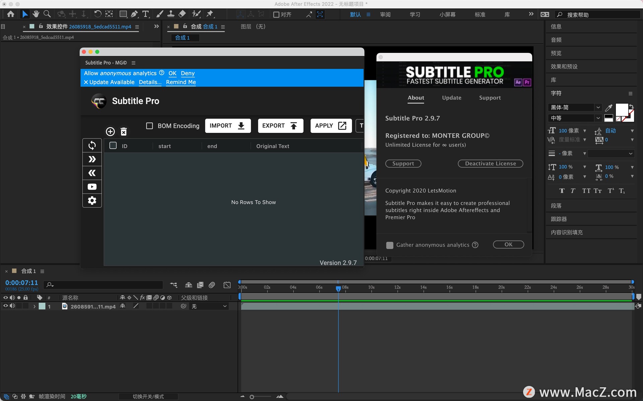Expand the 效果和预设 panel on right
Screen dimensions: 643x401
pos(563,66)
